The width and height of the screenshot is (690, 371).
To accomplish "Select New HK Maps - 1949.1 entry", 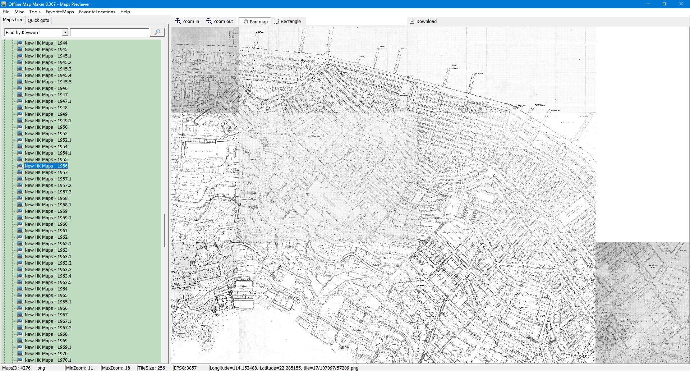I will click(x=48, y=121).
